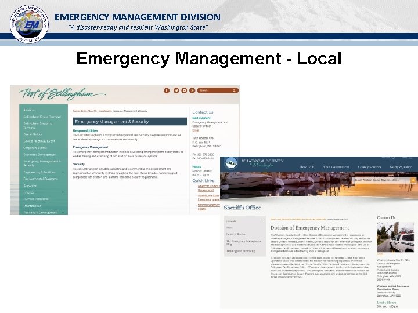Select Emergency Management & Security sidebar item
Viewport: 418px width, 313px height.
tap(42, 163)
